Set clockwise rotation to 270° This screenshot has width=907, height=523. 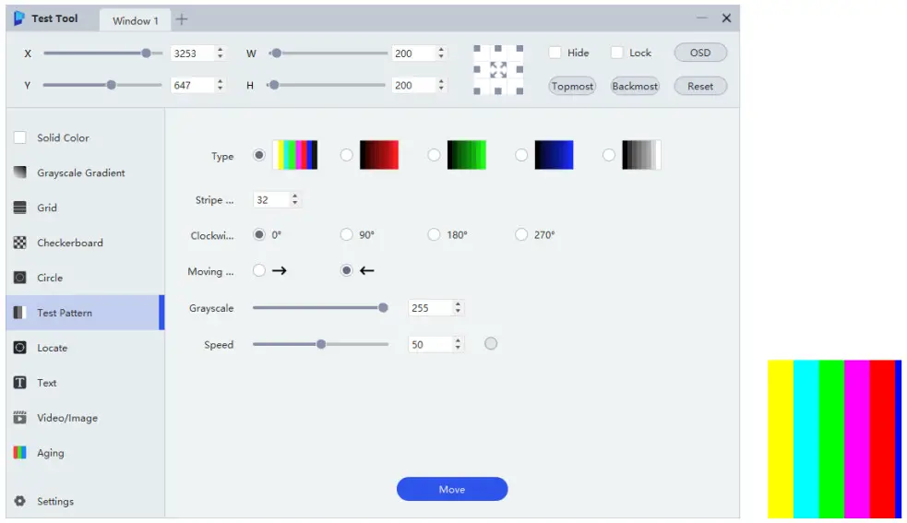coord(521,235)
